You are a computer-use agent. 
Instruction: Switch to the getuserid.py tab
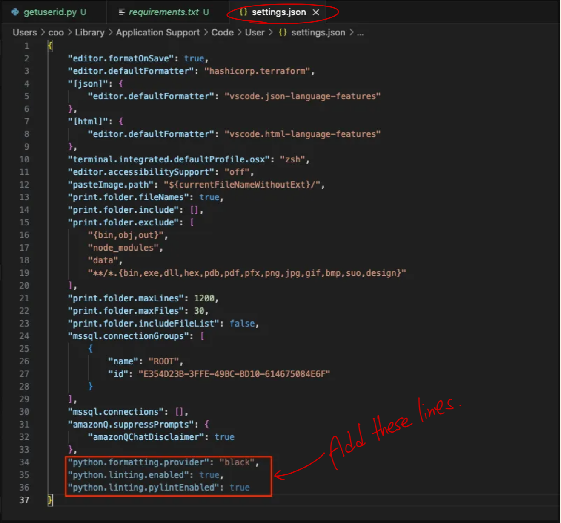point(50,12)
